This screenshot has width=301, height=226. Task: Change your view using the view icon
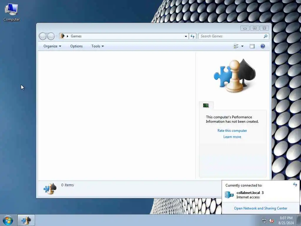pos(236,46)
